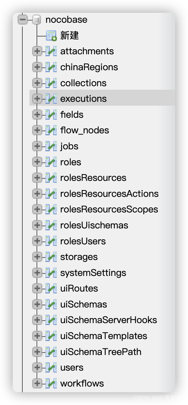The width and height of the screenshot is (188, 405).
Task: Expand the attachments table node
Action: click(x=37, y=51)
